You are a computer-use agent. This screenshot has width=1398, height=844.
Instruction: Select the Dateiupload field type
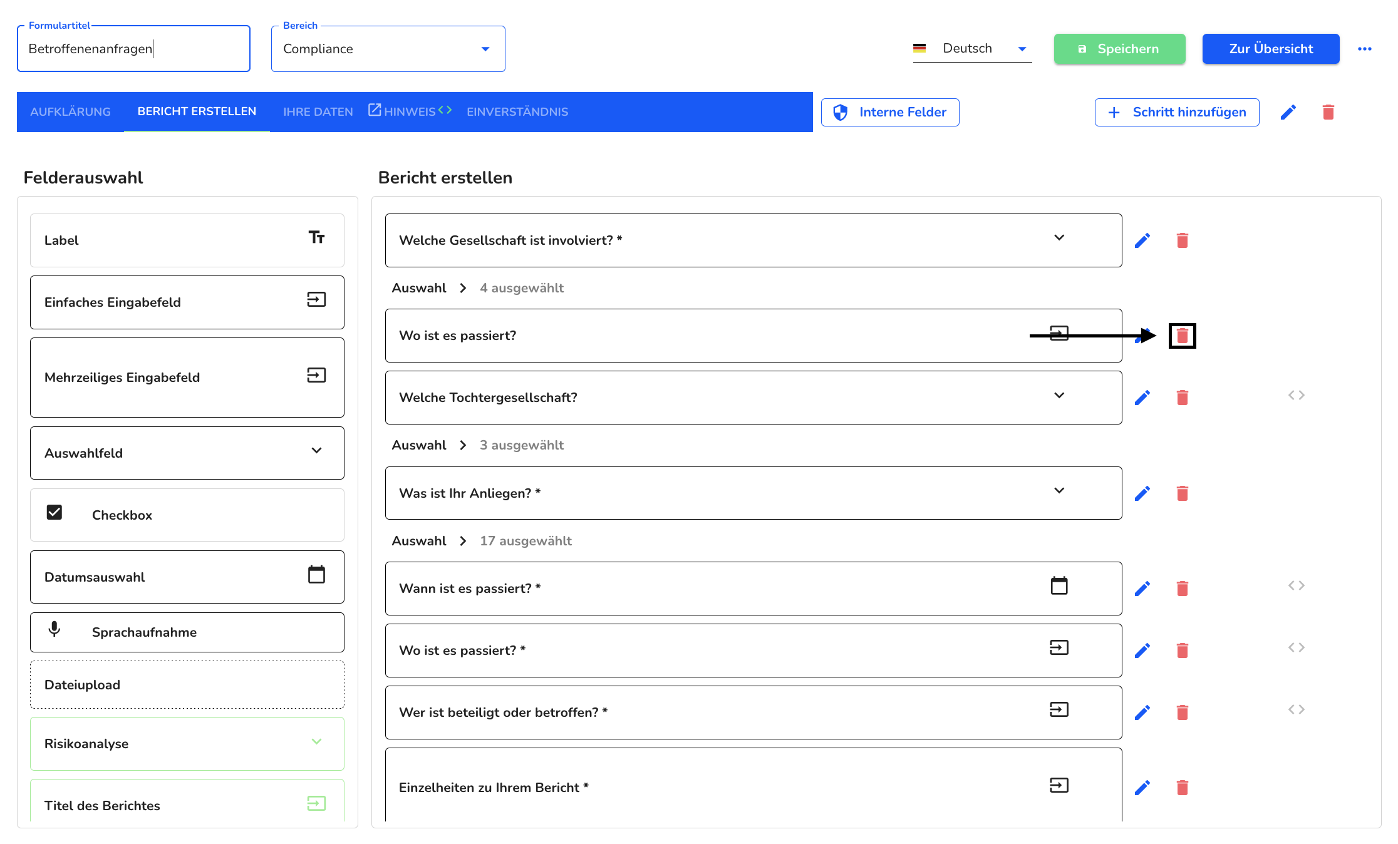pos(187,685)
